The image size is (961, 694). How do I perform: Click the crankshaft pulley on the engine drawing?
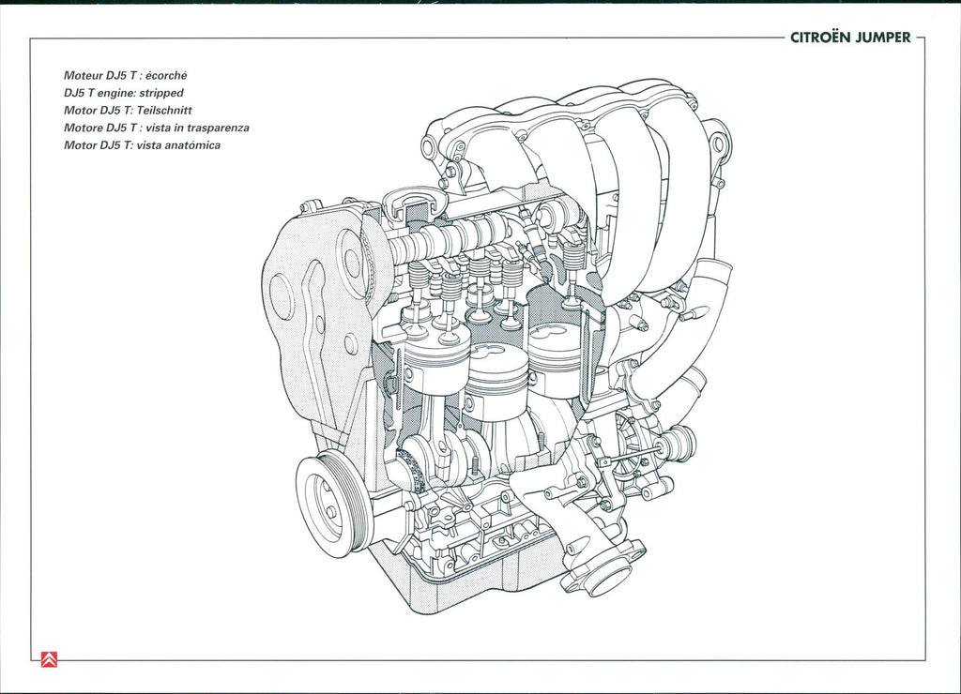coord(330,502)
